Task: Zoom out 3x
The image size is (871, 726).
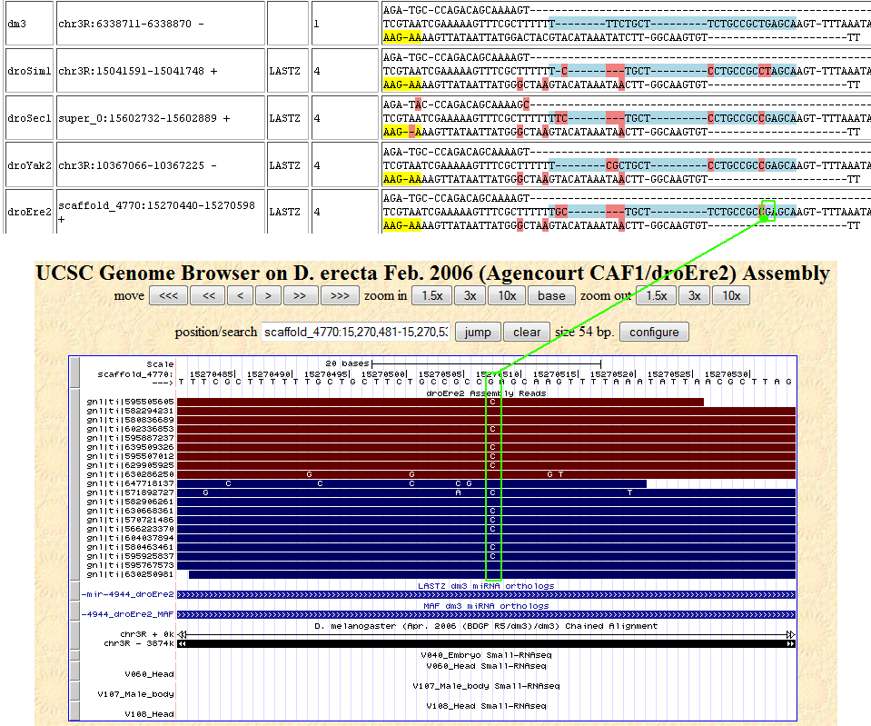Action: (694, 295)
